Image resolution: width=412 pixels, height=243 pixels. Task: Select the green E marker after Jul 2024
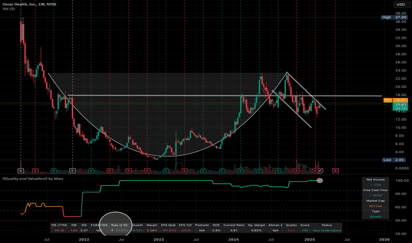(278, 171)
